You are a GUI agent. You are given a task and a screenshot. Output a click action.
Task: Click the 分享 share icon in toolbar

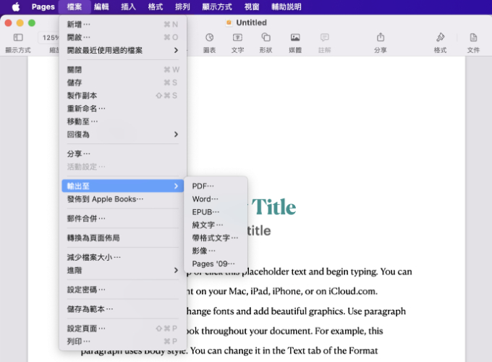380,38
